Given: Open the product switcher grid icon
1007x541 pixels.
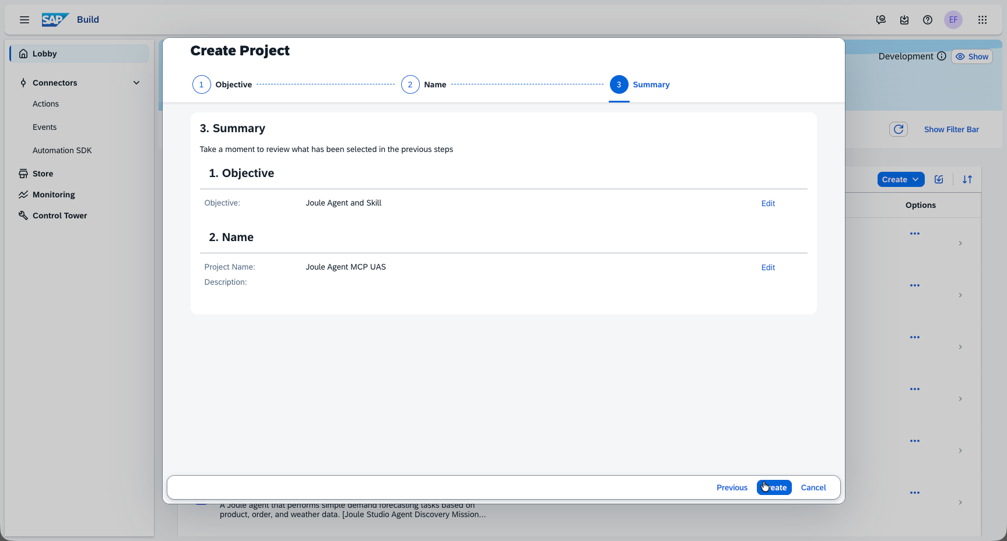Looking at the screenshot, I should coord(983,20).
